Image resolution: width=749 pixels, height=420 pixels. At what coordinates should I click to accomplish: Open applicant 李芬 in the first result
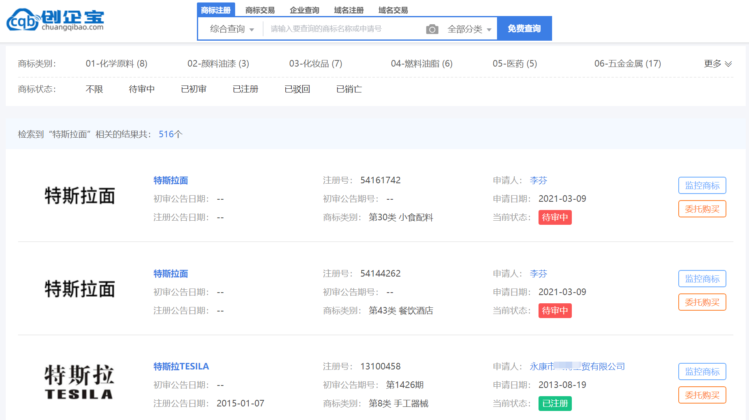coord(538,180)
